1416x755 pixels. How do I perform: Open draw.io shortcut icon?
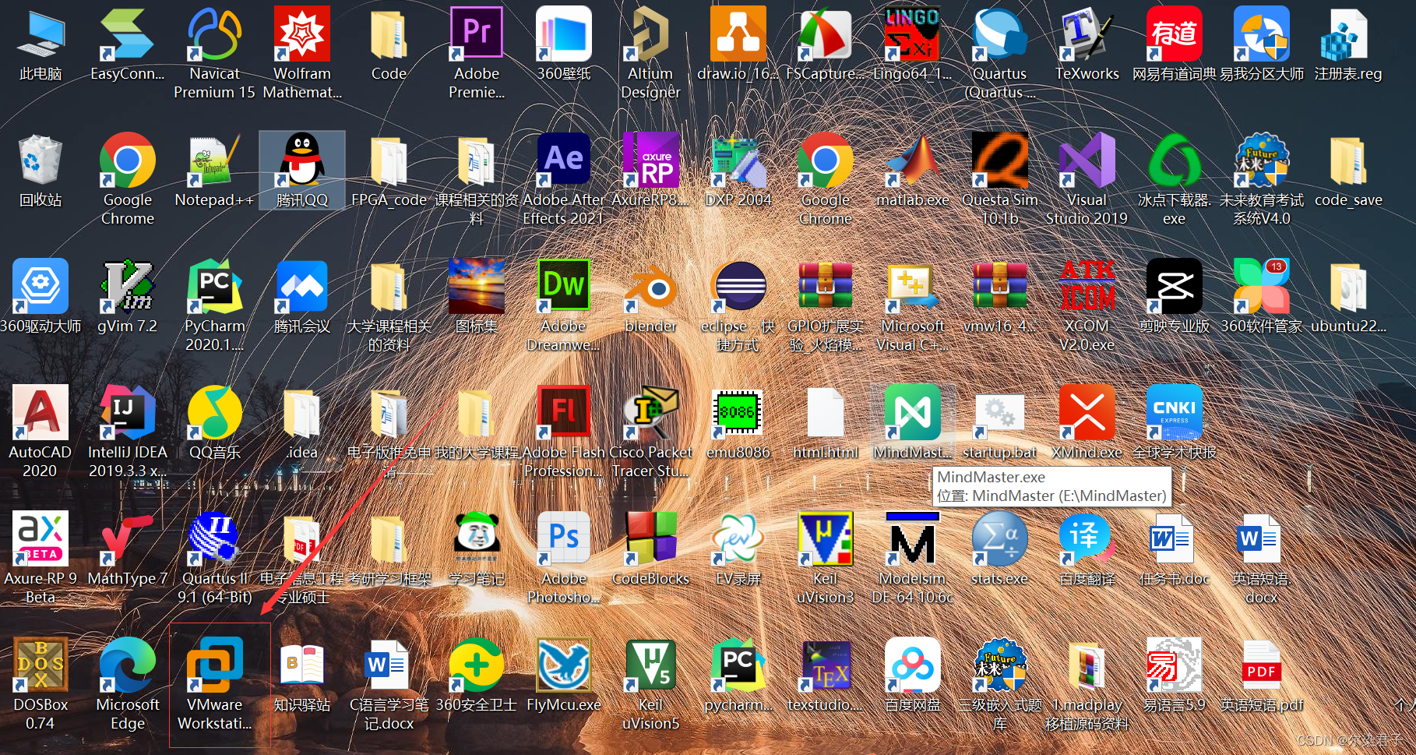click(x=738, y=34)
